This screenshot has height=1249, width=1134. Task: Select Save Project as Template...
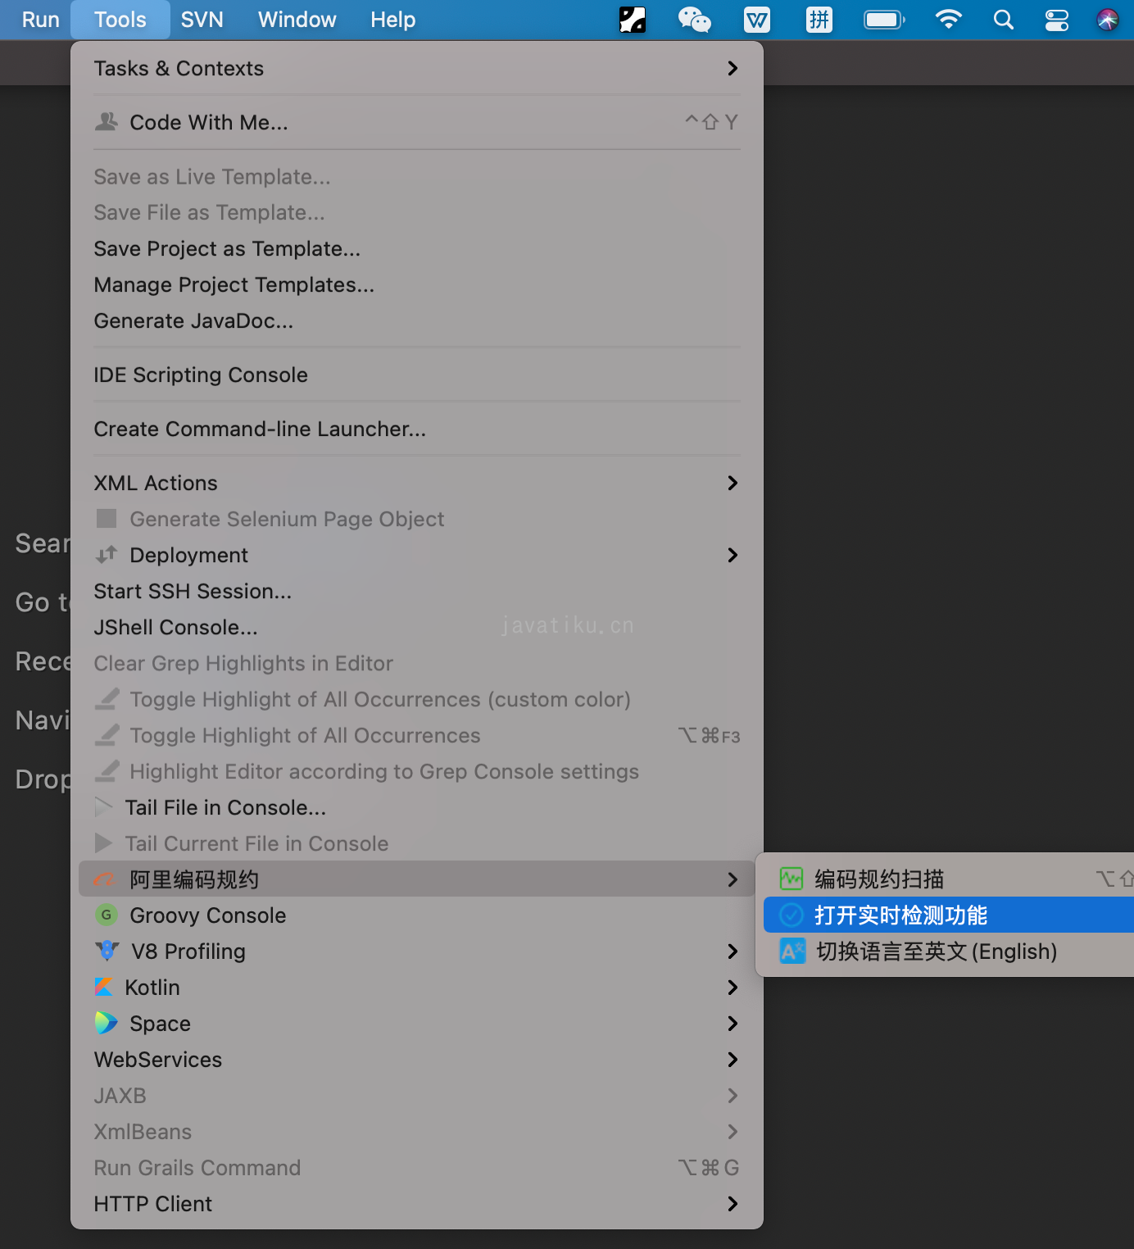tap(417, 248)
